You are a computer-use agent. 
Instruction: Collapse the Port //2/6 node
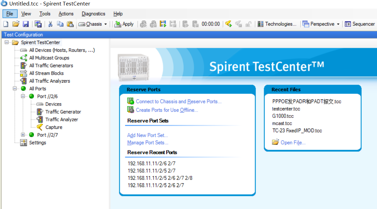click(23, 96)
